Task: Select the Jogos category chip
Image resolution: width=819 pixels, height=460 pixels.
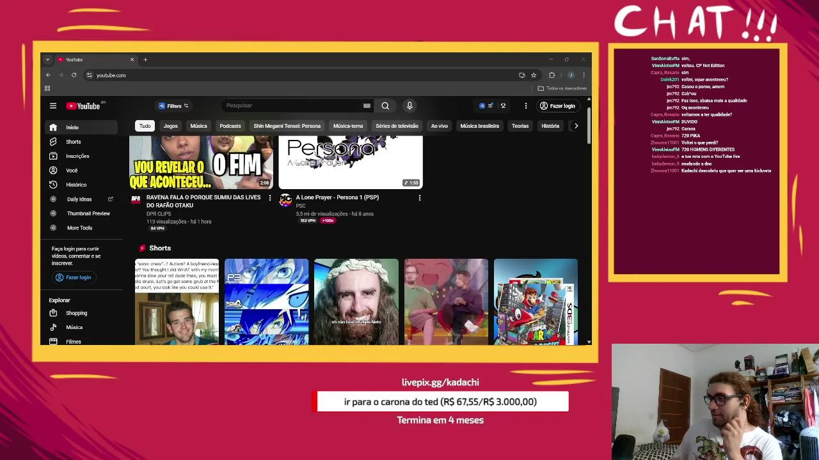Action: coord(170,126)
